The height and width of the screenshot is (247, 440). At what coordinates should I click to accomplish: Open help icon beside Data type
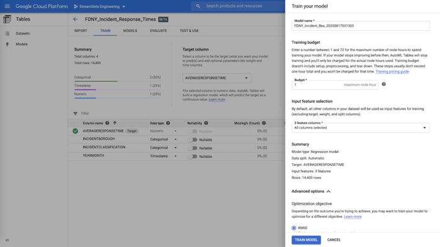tap(168, 123)
